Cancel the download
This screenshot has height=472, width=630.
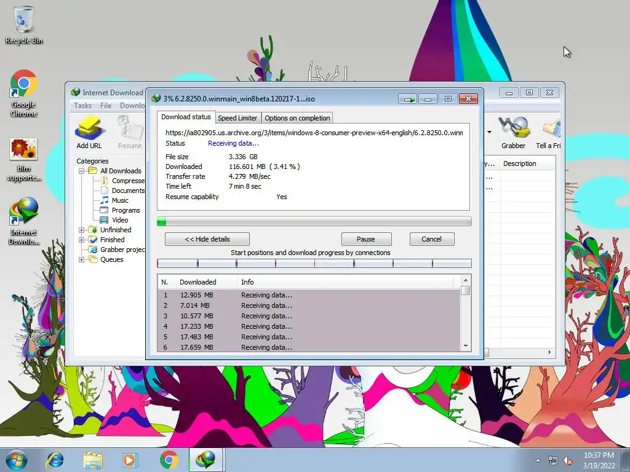coord(431,239)
